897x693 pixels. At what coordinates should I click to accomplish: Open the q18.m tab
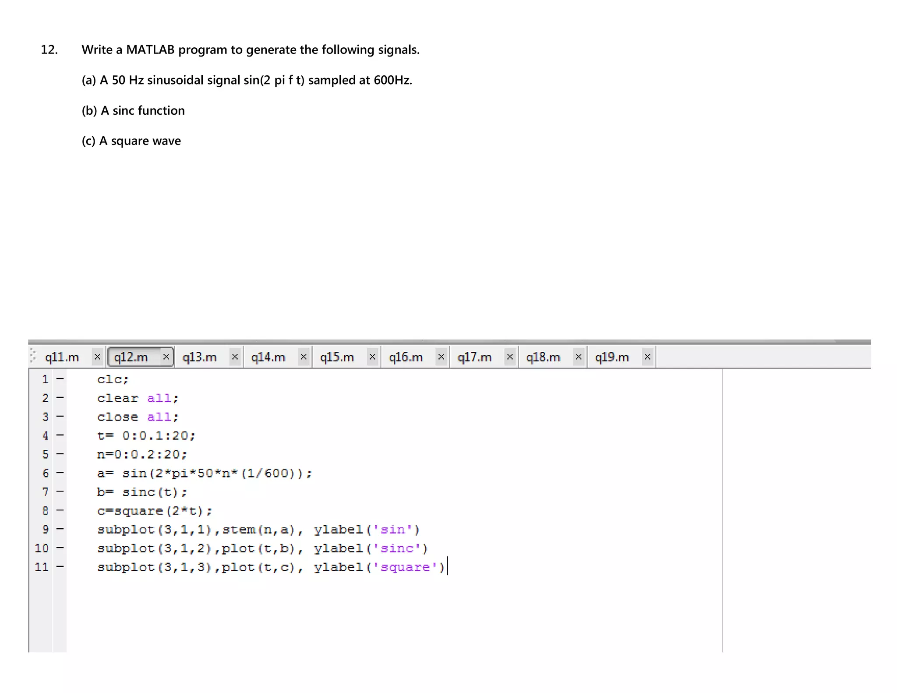click(543, 357)
